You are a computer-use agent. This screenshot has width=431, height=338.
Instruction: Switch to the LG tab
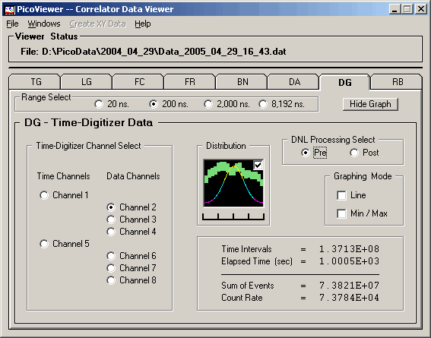pyautogui.click(x=87, y=81)
